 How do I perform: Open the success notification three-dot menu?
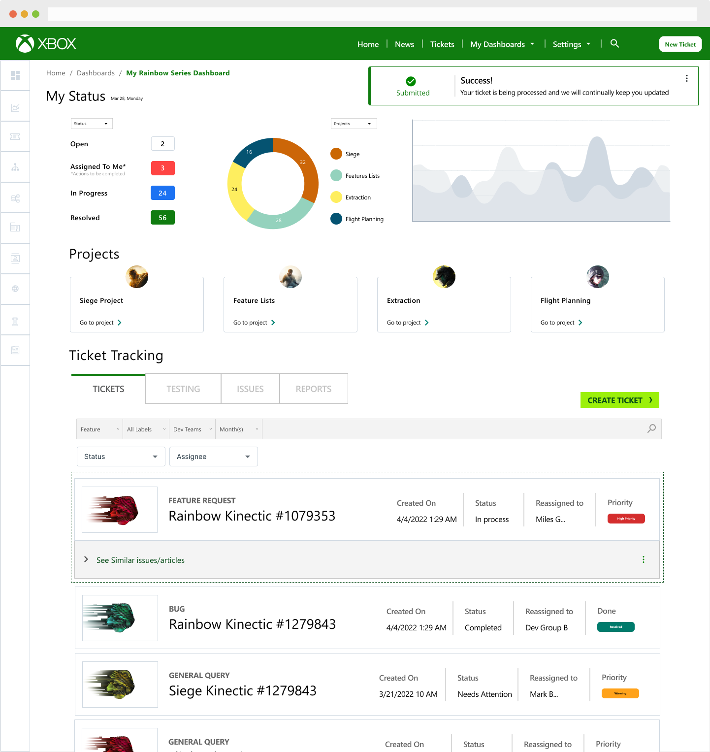click(687, 78)
